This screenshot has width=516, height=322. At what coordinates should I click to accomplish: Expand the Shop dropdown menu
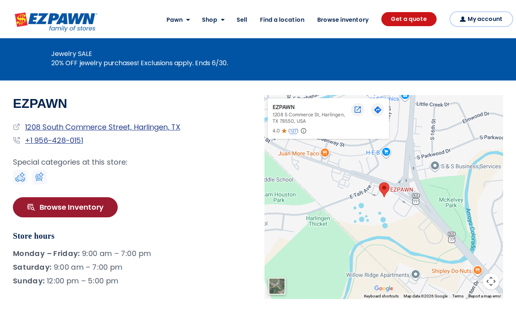(213, 20)
